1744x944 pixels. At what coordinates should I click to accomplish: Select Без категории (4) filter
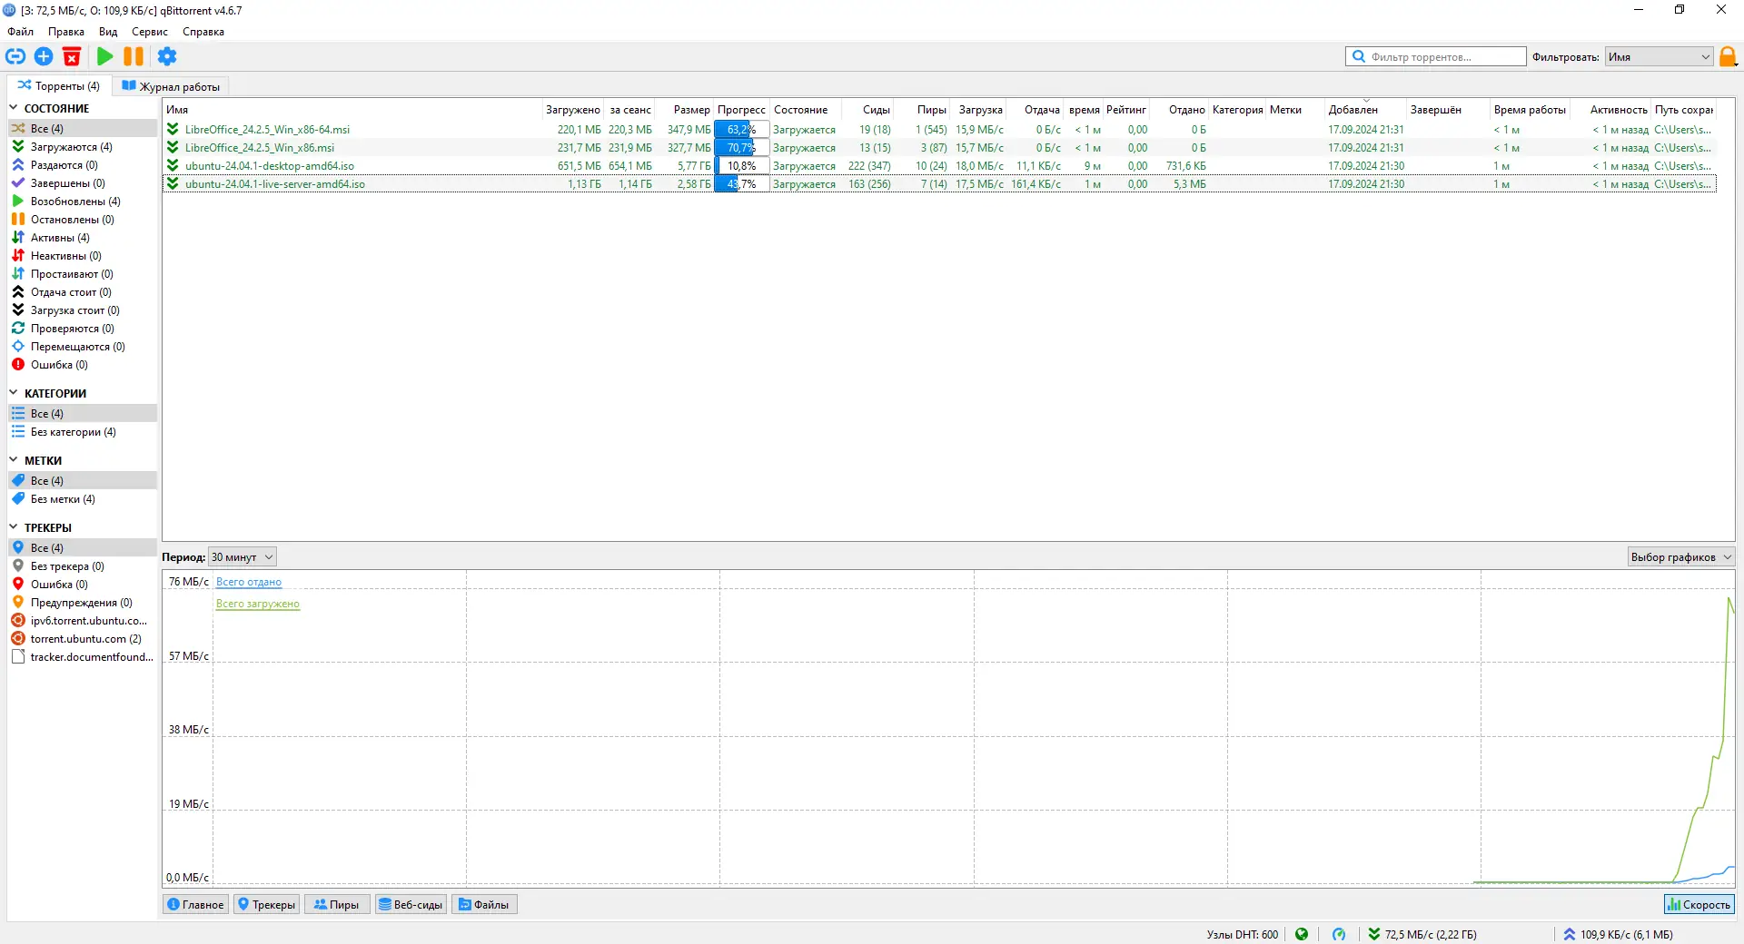[x=83, y=432]
